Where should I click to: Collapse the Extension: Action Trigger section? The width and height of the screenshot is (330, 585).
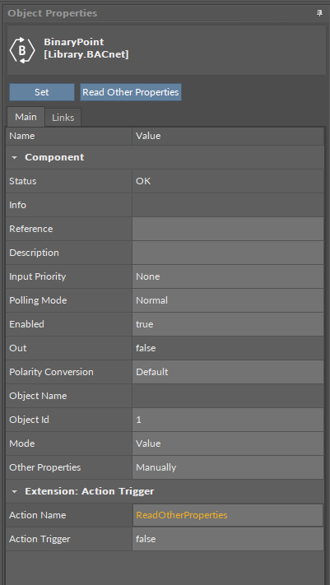[15, 491]
